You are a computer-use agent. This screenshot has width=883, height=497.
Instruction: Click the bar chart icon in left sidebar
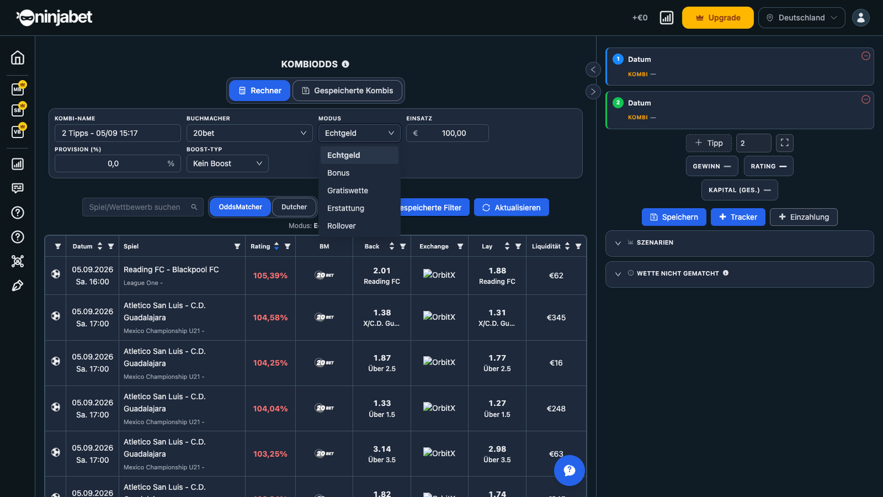pyautogui.click(x=18, y=164)
